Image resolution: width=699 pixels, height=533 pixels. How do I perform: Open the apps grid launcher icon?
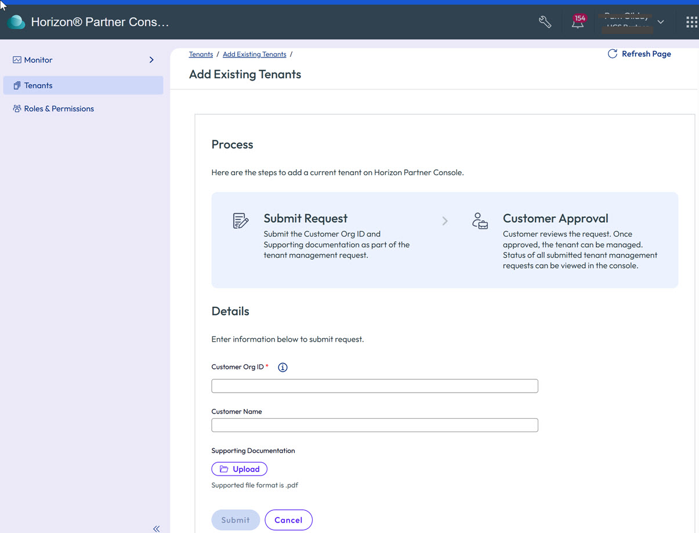coord(691,22)
